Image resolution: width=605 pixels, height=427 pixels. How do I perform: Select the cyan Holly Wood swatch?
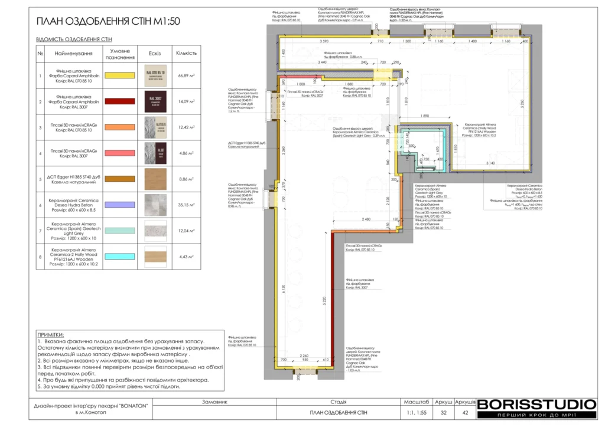(120, 257)
